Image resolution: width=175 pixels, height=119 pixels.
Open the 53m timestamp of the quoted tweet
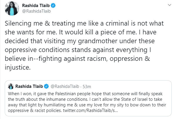pyautogui.click(x=87, y=87)
